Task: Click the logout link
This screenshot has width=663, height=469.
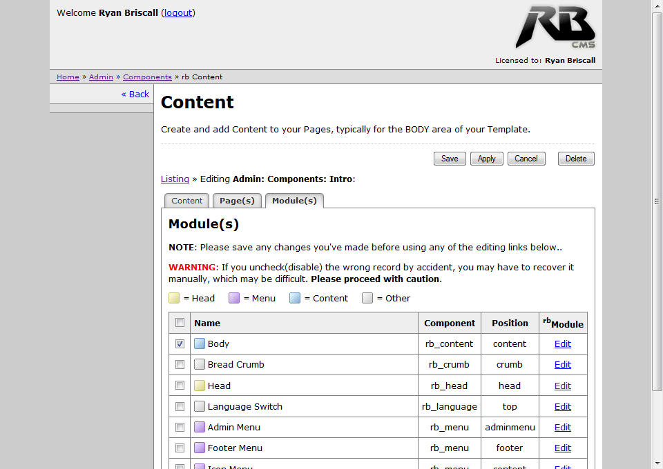Action: (x=178, y=13)
